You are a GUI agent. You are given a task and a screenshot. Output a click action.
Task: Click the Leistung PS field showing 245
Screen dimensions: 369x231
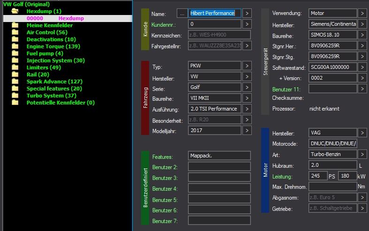318,176
